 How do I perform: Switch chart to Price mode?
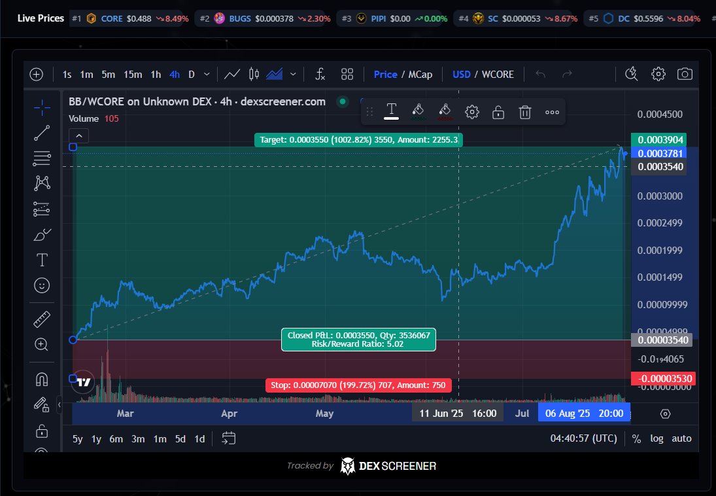coord(385,75)
